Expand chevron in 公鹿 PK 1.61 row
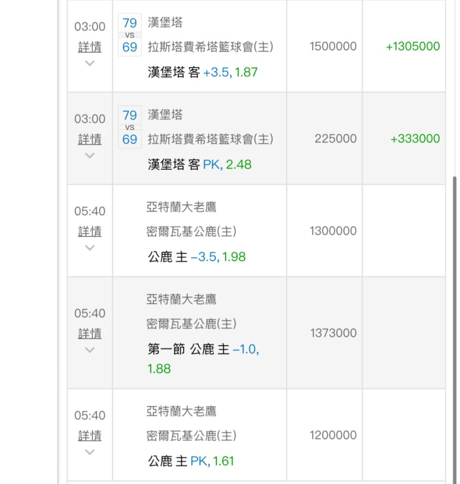Screen dimensions: 460x484 pyautogui.click(x=90, y=452)
